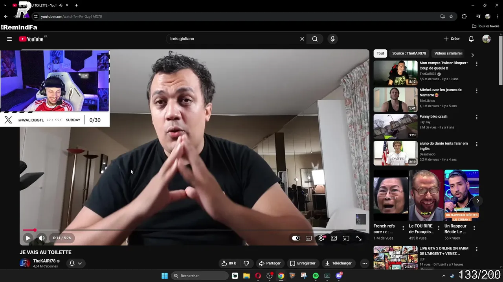The image size is (503, 282).
Task: Open the YouTube account avatar menu
Action: click(x=486, y=39)
